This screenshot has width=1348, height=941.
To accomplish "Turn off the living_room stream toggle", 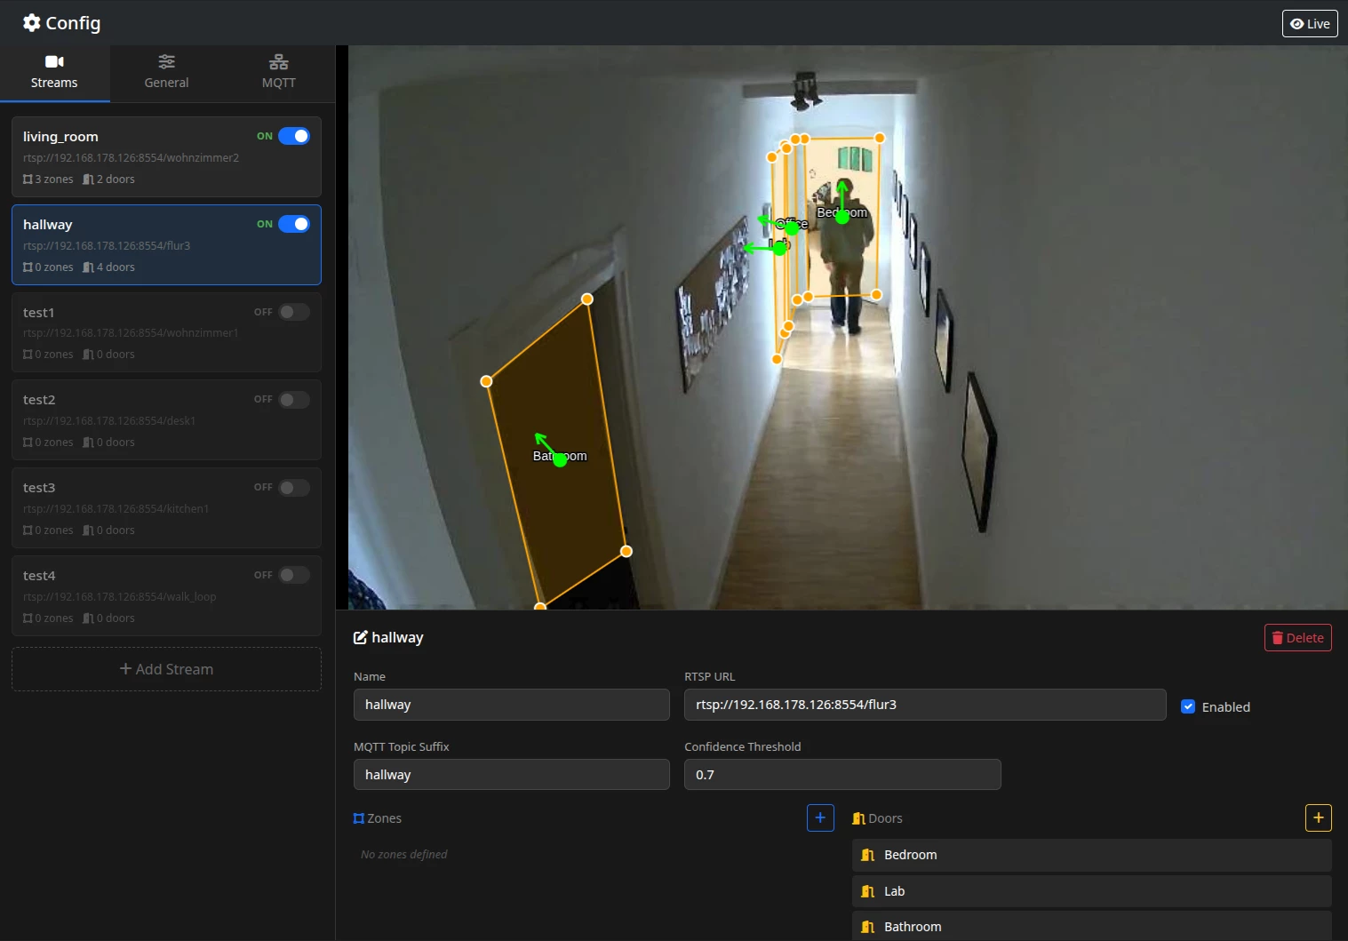I will [x=293, y=136].
